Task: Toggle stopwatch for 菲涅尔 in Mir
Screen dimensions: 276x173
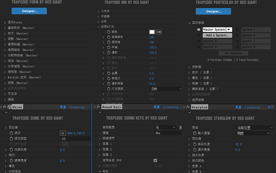Action: (109, 78)
